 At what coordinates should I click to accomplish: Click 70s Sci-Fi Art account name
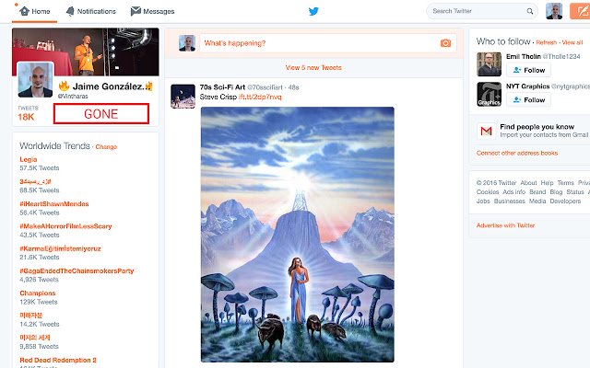click(x=222, y=87)
